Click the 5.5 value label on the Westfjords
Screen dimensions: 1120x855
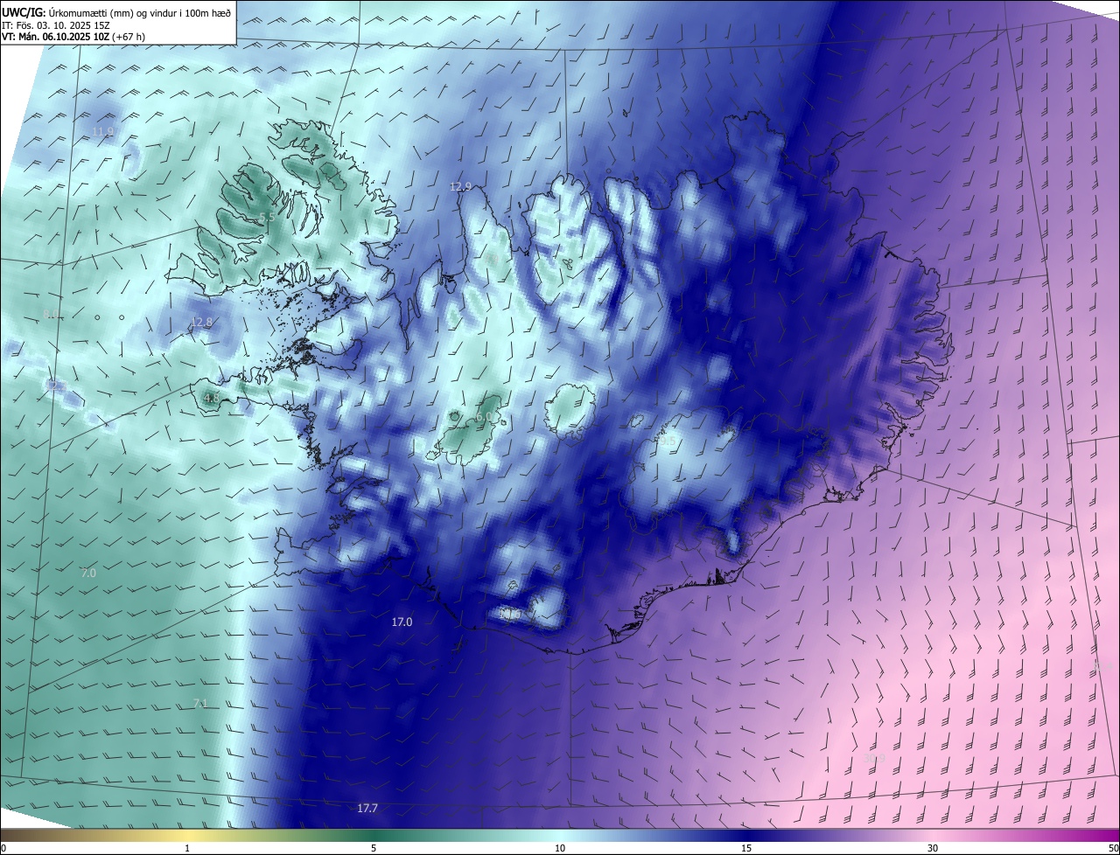click(268, 217)
